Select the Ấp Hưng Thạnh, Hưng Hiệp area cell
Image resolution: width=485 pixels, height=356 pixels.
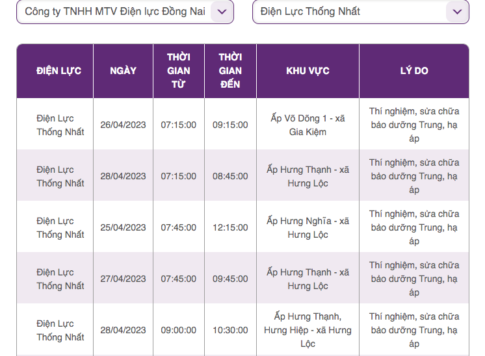click(x=308, y=330)
